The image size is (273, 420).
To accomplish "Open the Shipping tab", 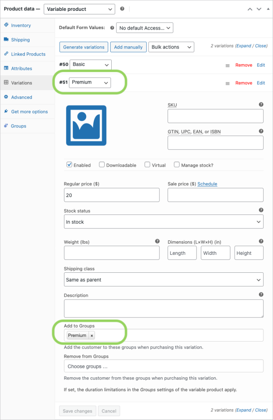I will click(x=28, y=40).
